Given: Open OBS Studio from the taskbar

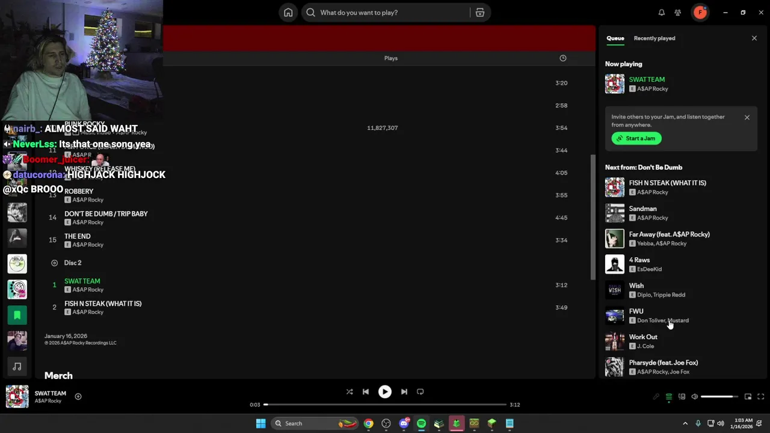Looking at the screenshot, I should [x=386, y=423].
